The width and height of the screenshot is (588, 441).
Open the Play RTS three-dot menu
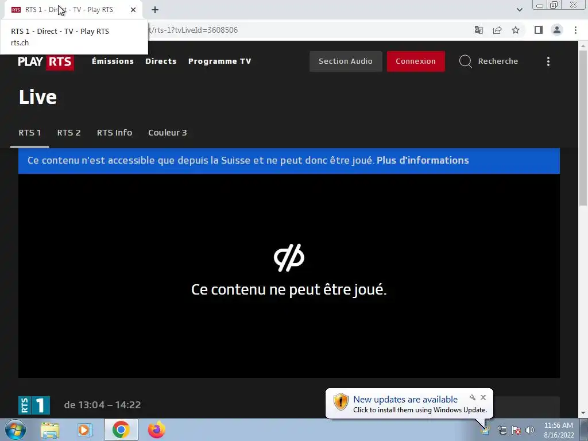(x=548, y=61)
